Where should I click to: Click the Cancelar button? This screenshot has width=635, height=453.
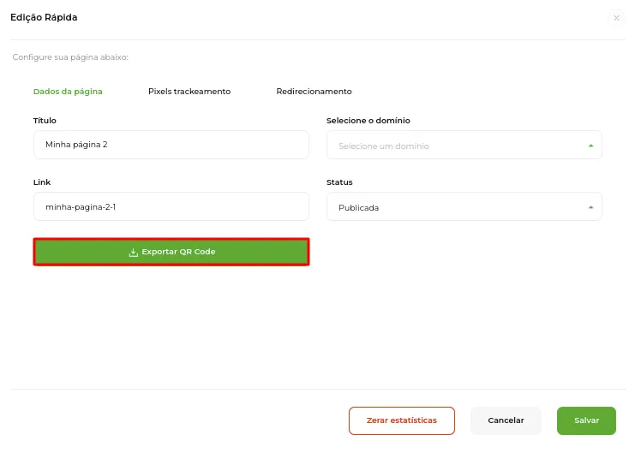click(x=506, y=420)
